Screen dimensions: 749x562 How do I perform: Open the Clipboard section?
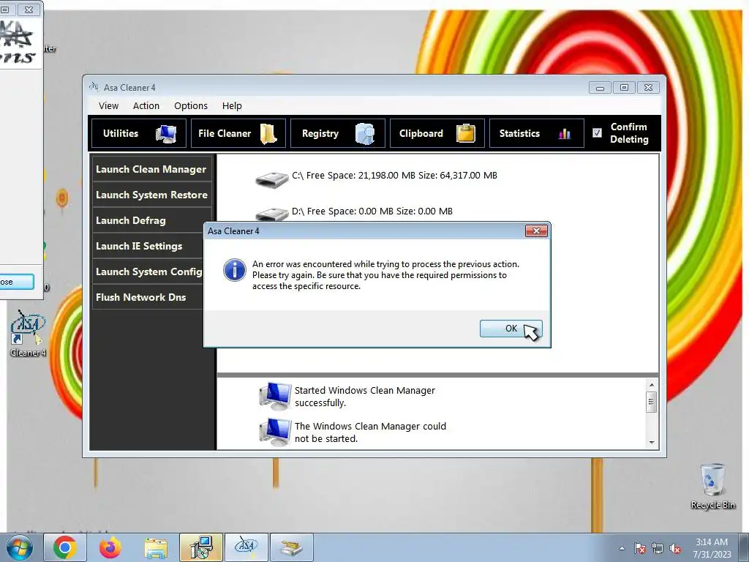437,133
